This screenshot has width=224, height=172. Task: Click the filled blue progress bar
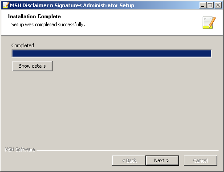point(112,53)
